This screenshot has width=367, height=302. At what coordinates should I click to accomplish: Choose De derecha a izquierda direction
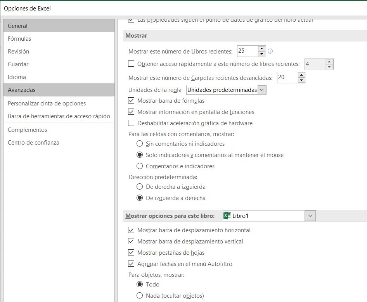coord(140,187)
